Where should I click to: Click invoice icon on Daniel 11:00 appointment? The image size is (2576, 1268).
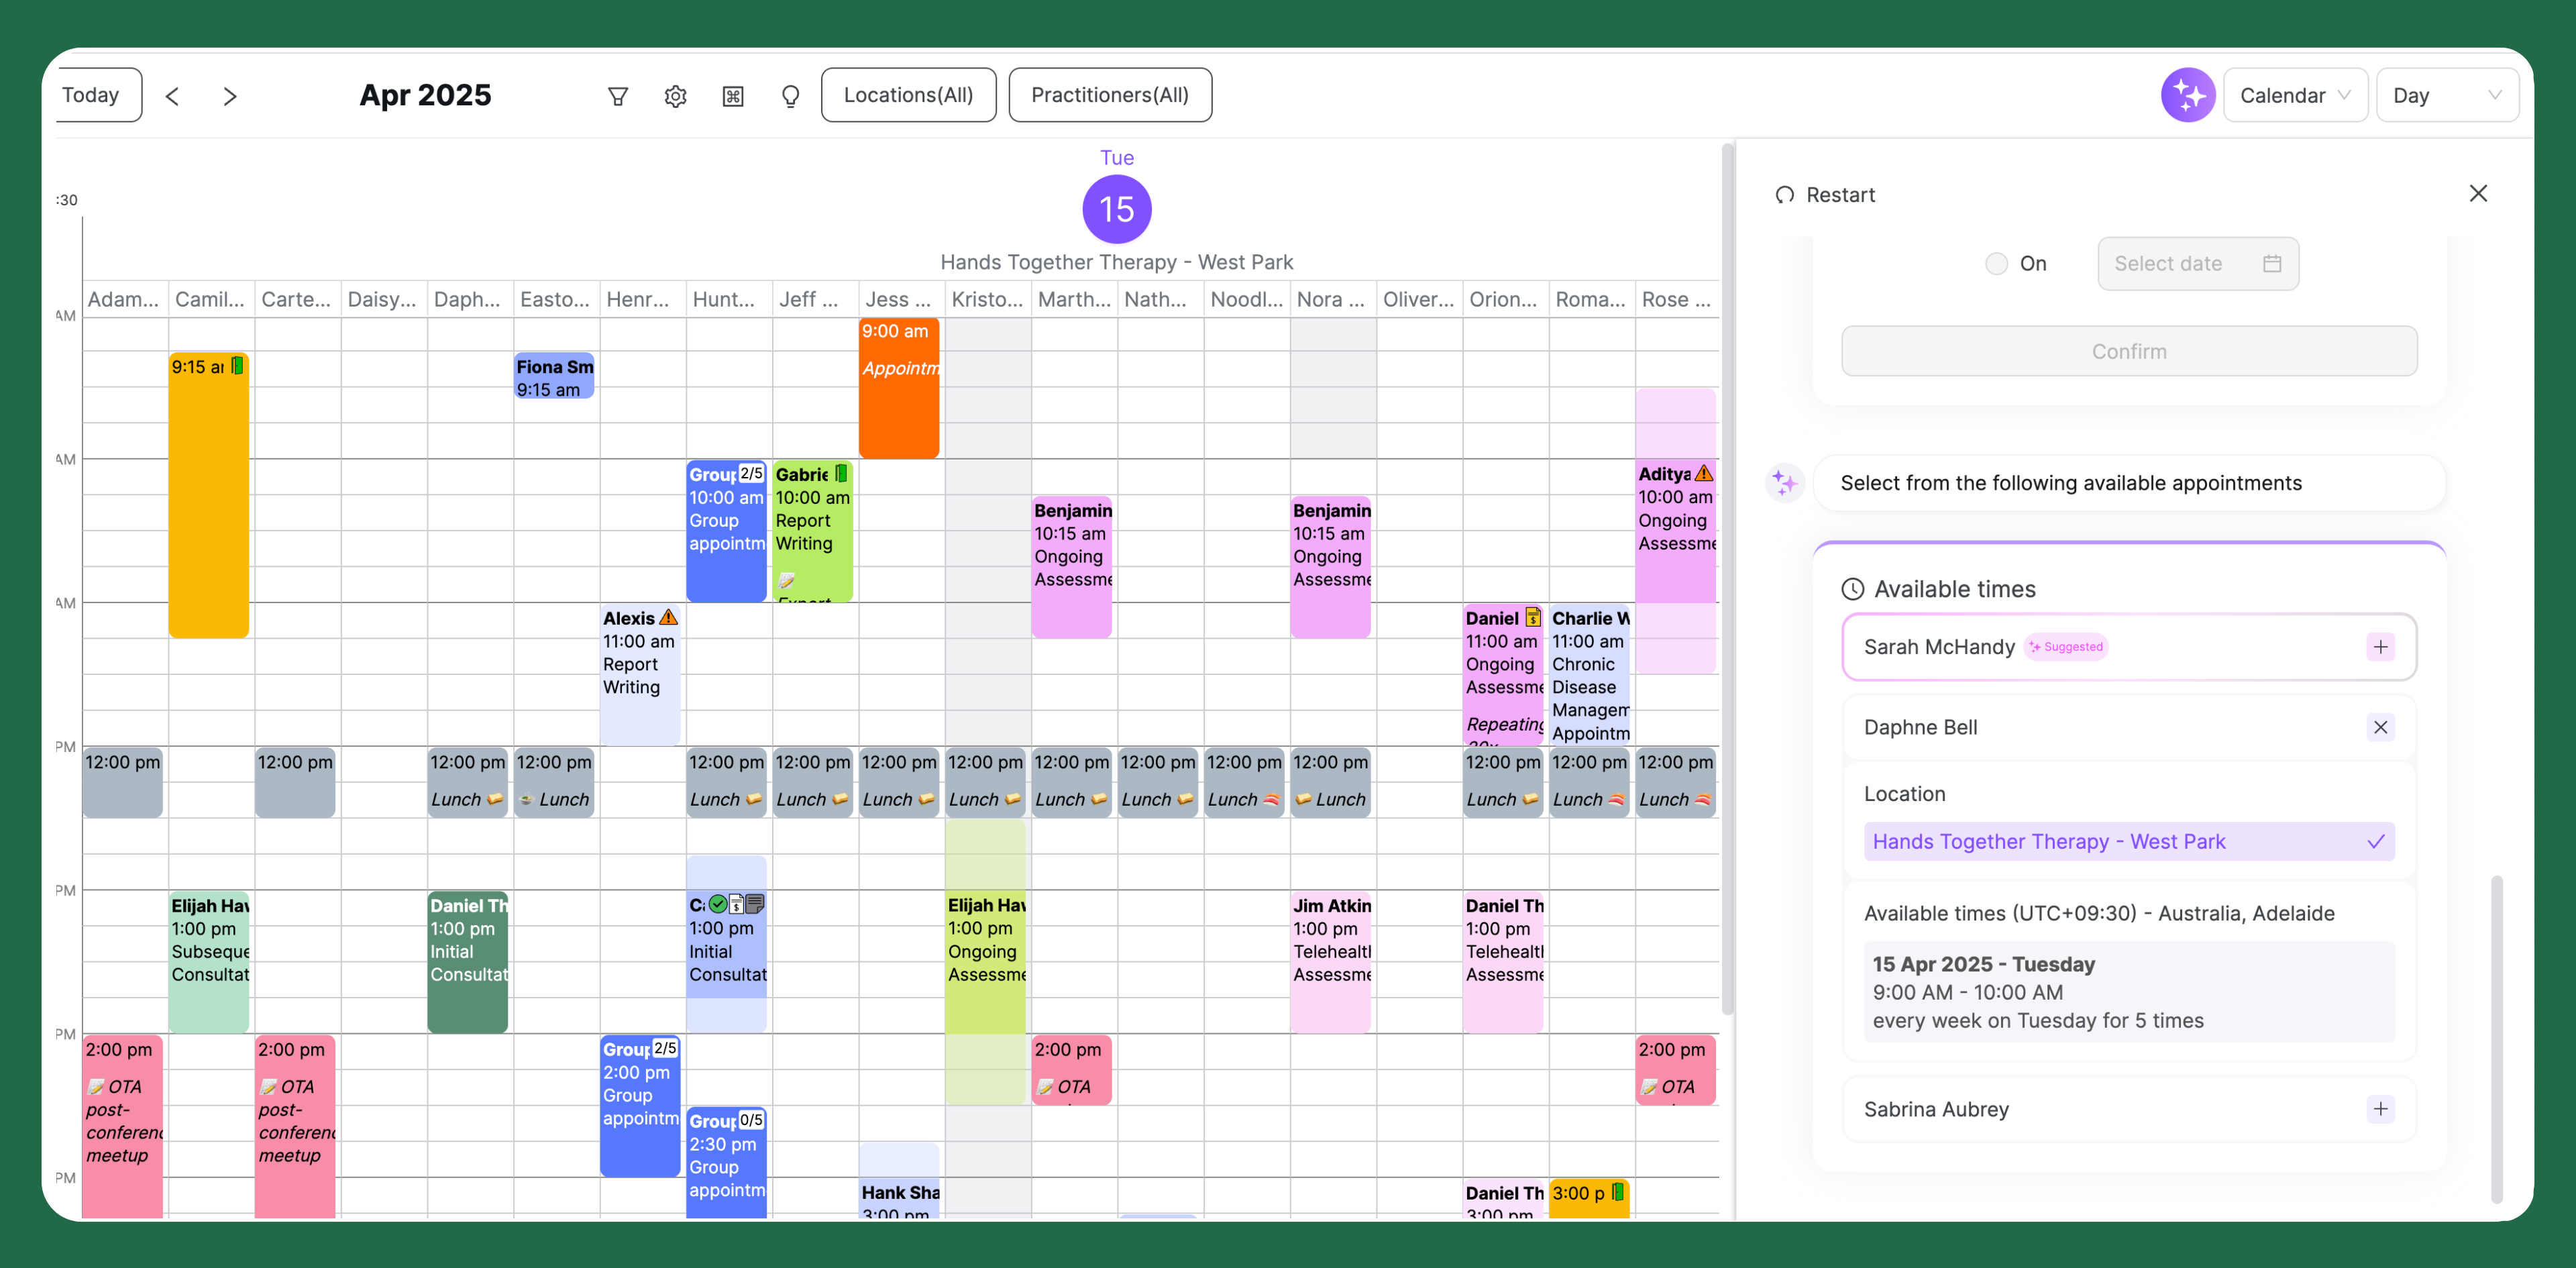pyautogui.click(x=1533, y=617)
